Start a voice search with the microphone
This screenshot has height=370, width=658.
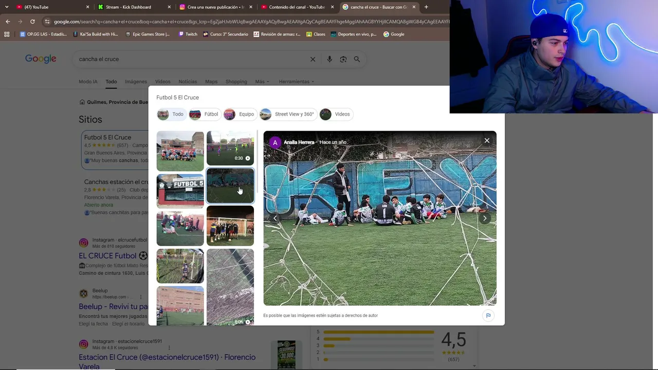[x=330, y=59]
